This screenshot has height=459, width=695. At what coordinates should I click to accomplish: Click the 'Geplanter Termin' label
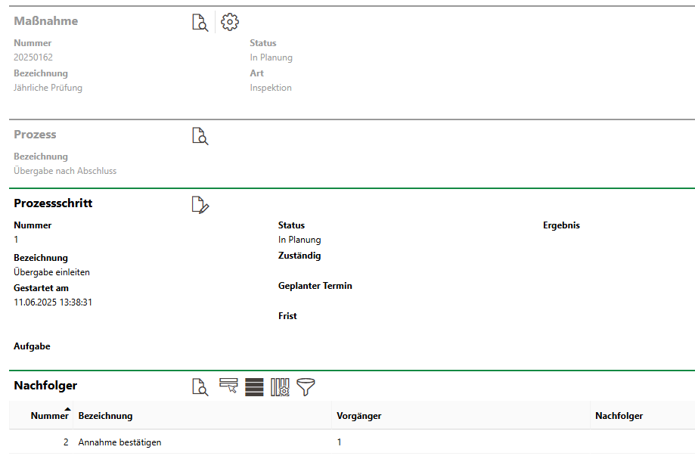pos(315,286)
